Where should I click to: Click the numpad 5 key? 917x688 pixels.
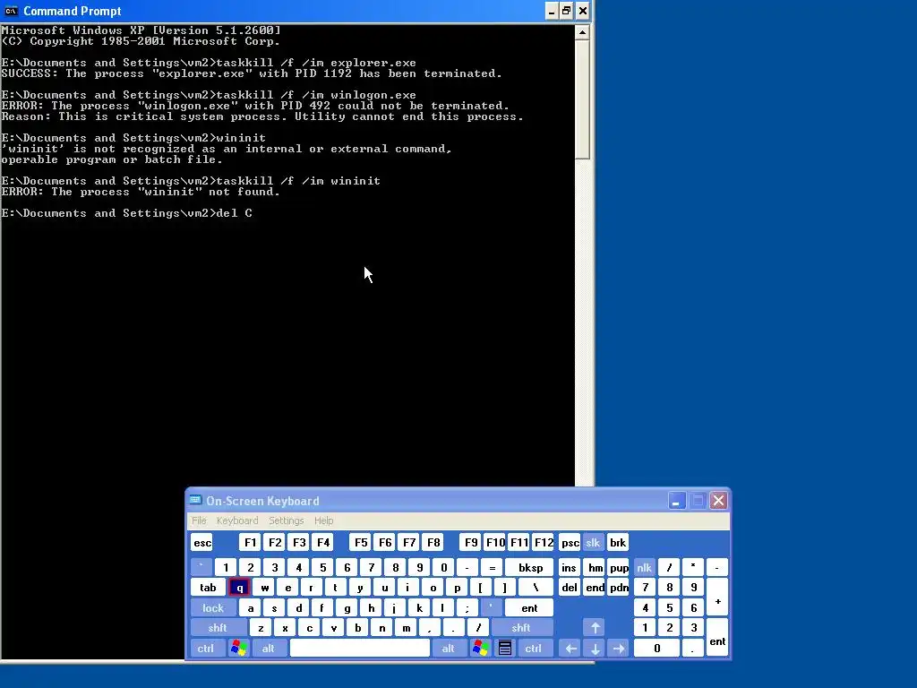(669, 608)
